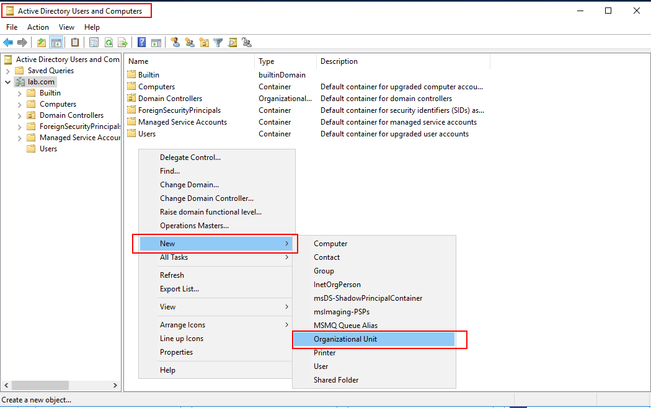The width and height of the screenshot is (651, 408).
Task: Collapse the lab.com tree node
Action: pos(7,82)
